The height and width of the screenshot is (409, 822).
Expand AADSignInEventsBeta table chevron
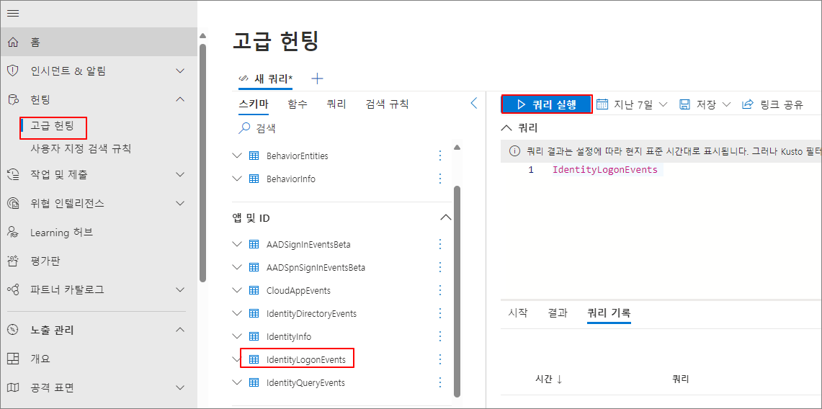[237, 244]
